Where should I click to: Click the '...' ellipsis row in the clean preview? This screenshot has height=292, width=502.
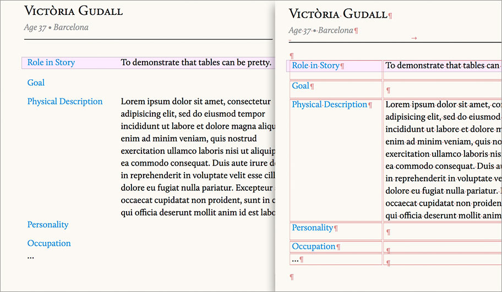click(x=30, y=257)
